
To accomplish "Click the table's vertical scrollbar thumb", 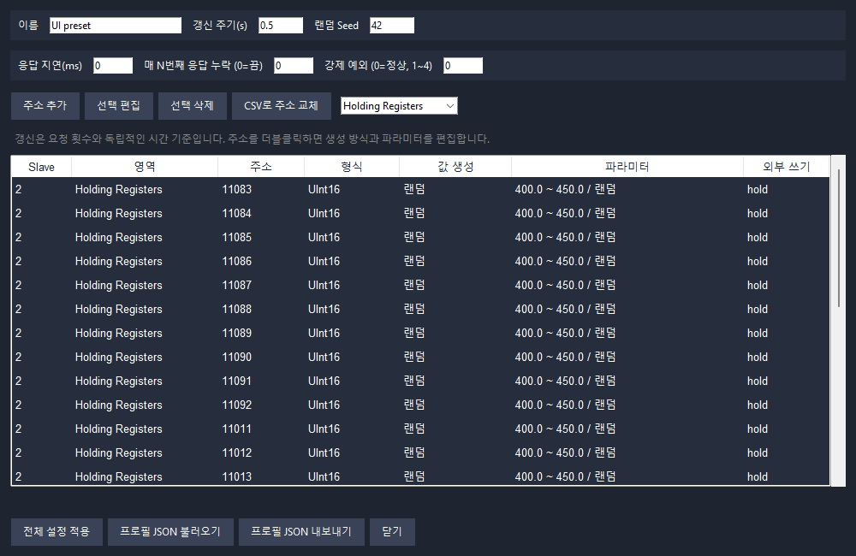I will point(839,239).
